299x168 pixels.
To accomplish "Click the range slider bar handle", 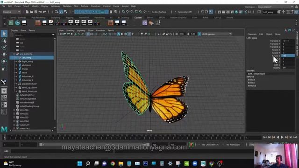I will (x=95, y=145).
